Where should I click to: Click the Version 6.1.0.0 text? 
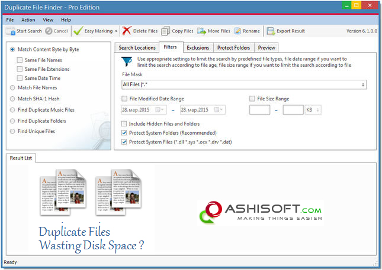point(361,31)
